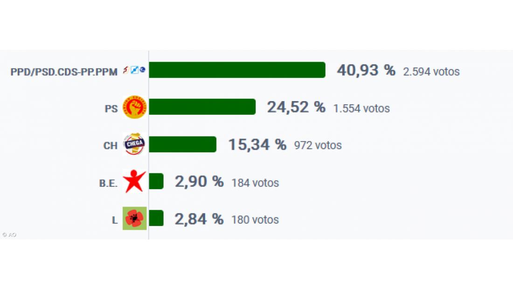Click the PS 24,52 % green bar

(x=202, y=107)
